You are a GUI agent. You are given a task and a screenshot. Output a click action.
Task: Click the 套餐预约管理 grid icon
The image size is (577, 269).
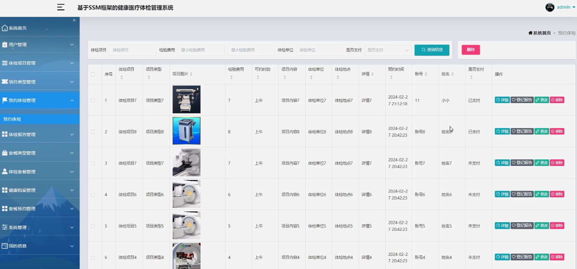(5, 209)
